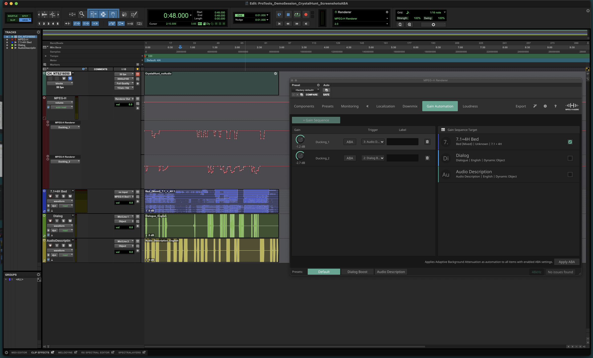Click the magic wand icon in MPEG-H Renderer
The width and height of the screenshot is (593, 358).
click(535, 106)
